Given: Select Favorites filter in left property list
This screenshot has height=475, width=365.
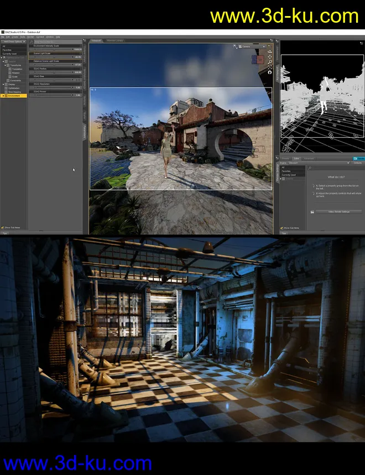Looking at the screenshot, I should coord(14,50).
